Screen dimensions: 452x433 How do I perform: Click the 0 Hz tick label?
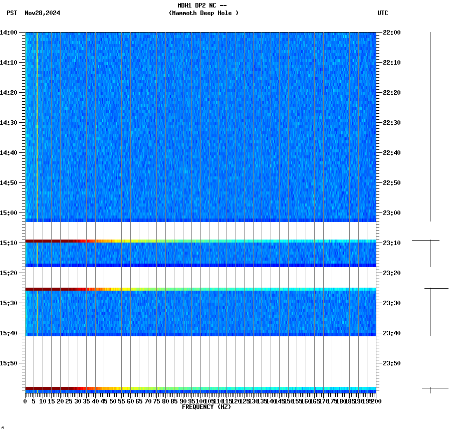coord(24,401)
